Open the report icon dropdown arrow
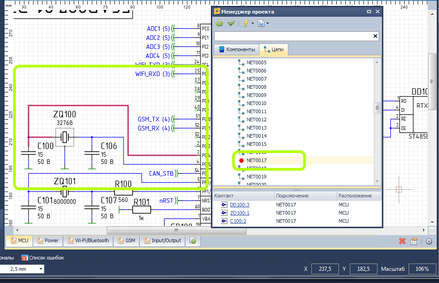 (267, 24)
